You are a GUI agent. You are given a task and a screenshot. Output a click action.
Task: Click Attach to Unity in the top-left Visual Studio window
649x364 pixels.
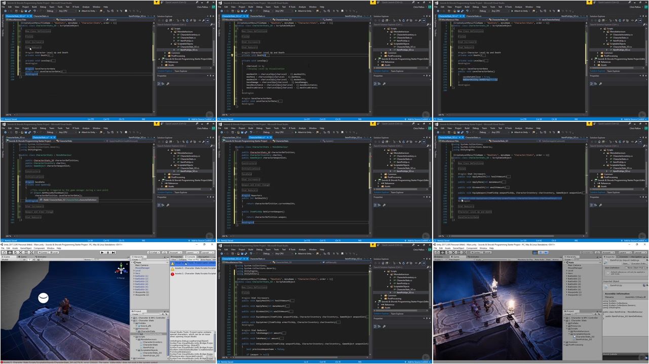pyautogui.click(x=87, y=11)
